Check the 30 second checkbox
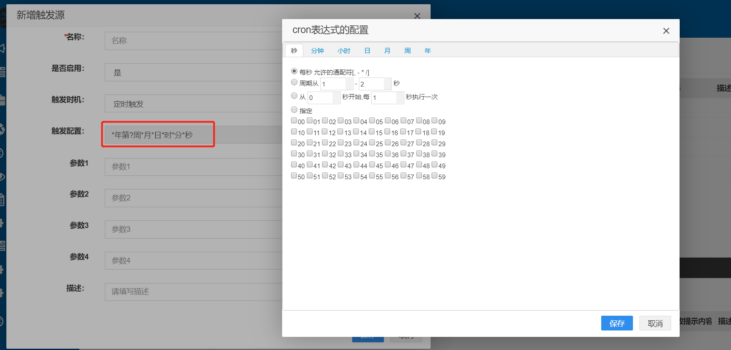 pyautogui.click(x=294, y=154)
